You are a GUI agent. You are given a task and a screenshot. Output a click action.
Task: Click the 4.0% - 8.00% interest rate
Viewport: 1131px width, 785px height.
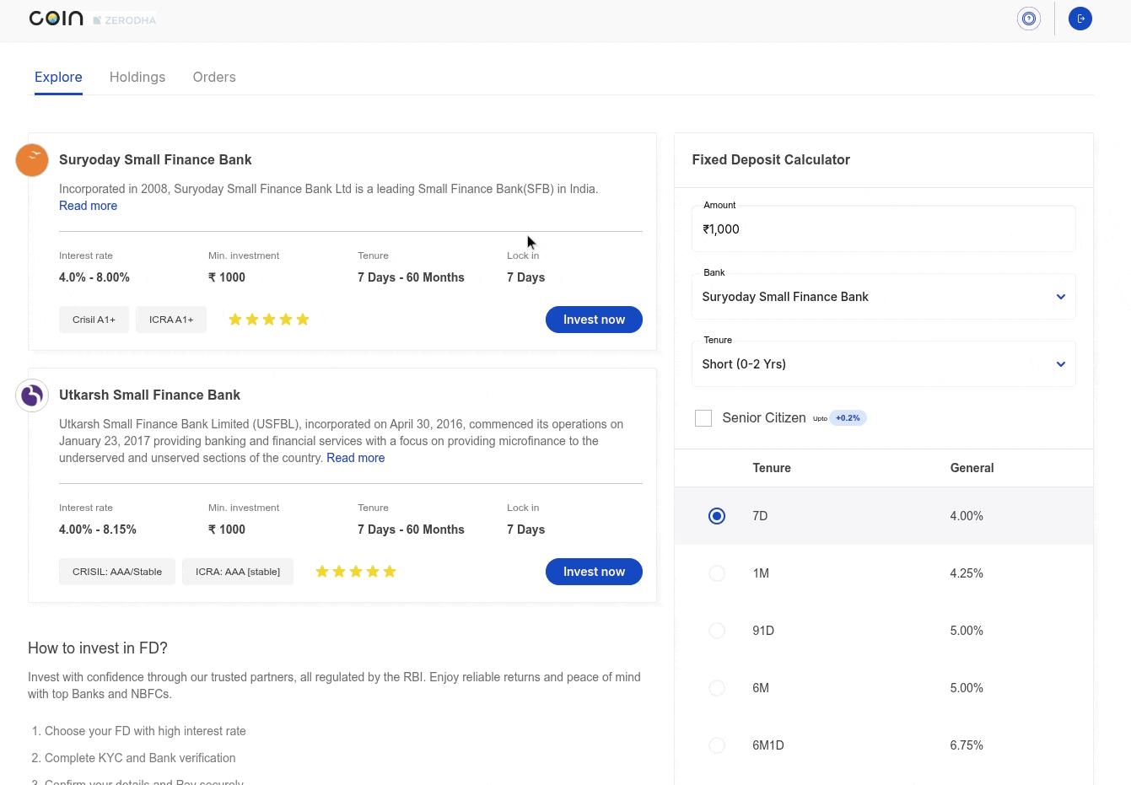click(94, 277)
